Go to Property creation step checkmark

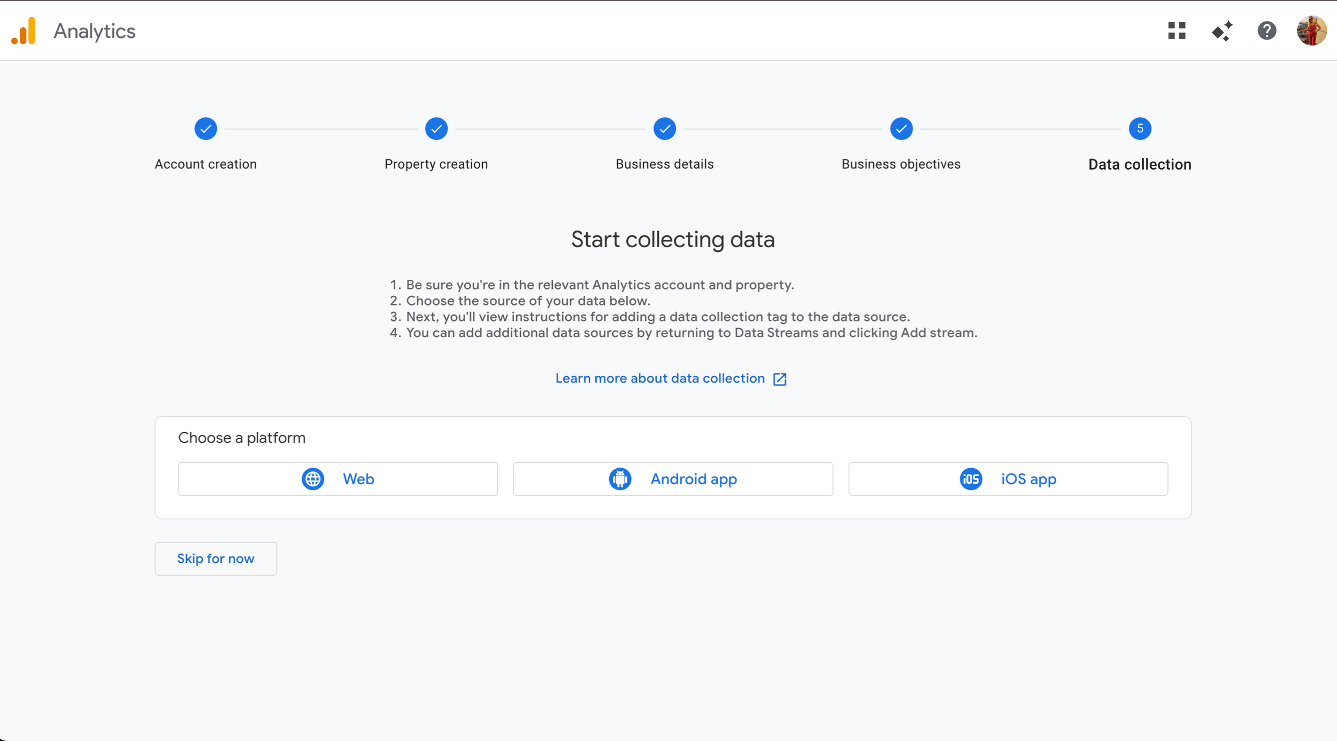click(436, 129)
